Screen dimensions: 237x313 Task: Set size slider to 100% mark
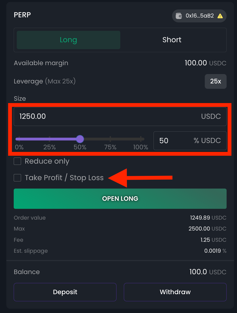point(141,139)
